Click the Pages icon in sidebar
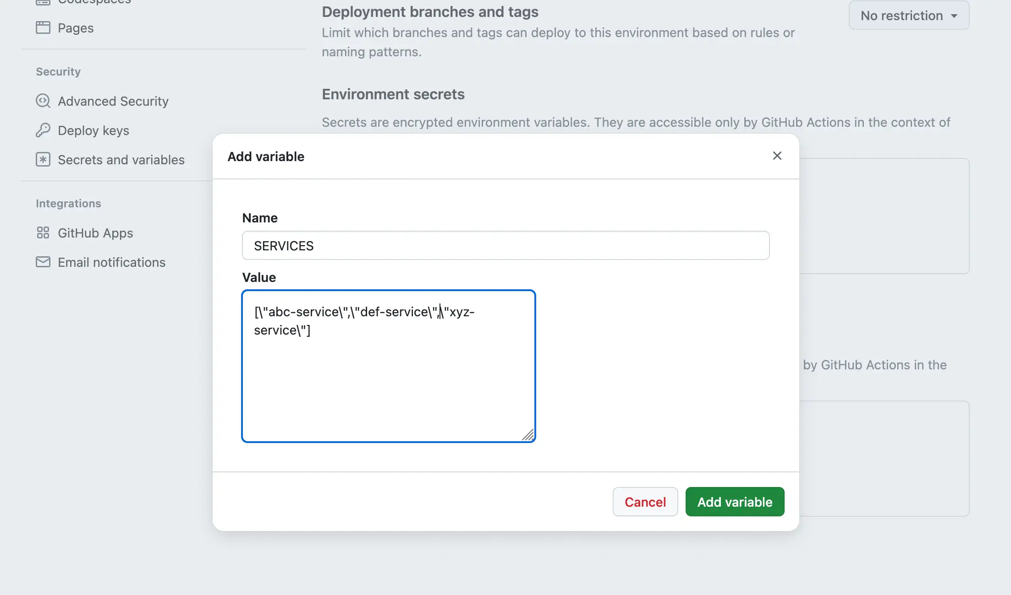1011x595 pixels. click(x=44, y=27)
